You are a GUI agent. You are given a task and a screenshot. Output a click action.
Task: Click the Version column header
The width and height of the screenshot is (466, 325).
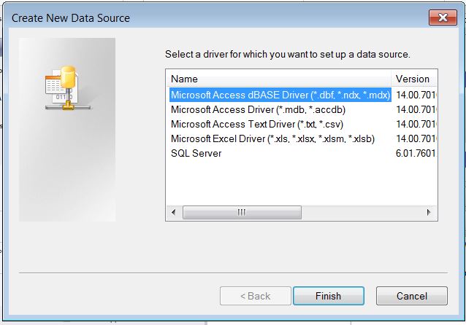coord(413,79)
